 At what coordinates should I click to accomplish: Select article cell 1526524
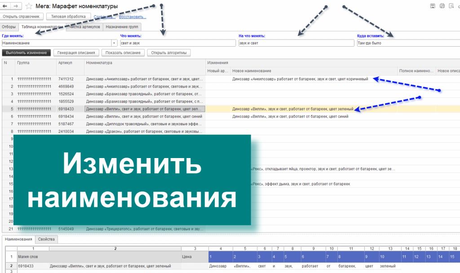pyautogui.click(x=70, y=94)
